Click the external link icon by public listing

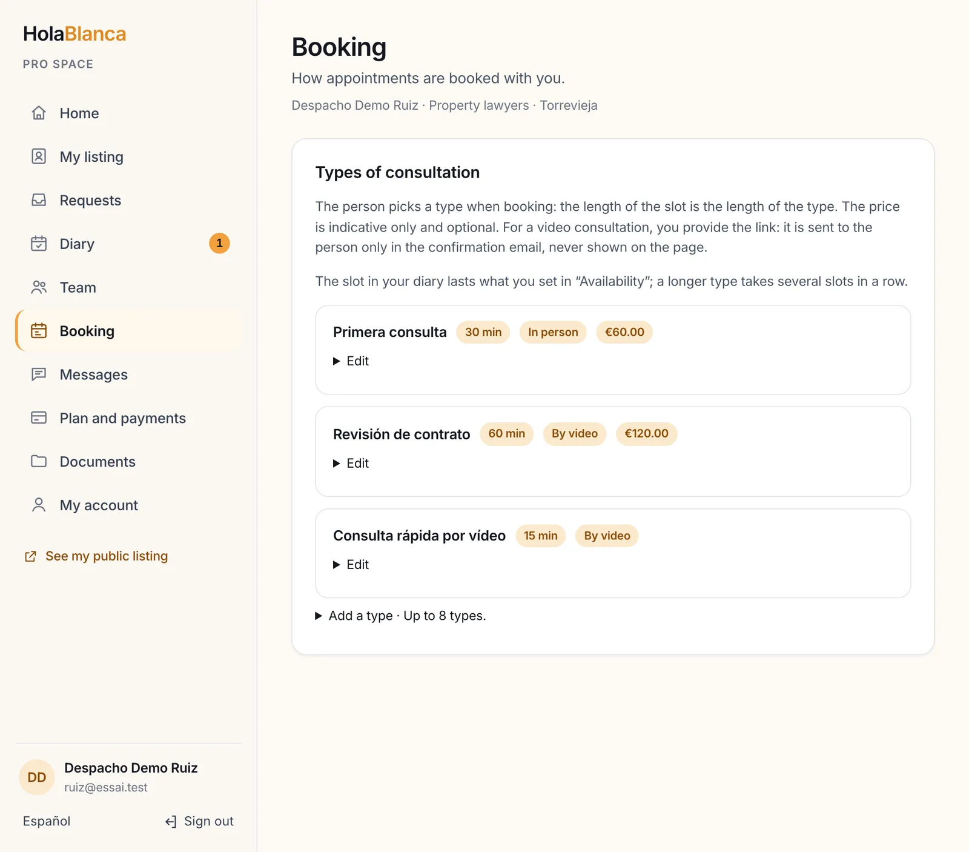coord(30,556)
